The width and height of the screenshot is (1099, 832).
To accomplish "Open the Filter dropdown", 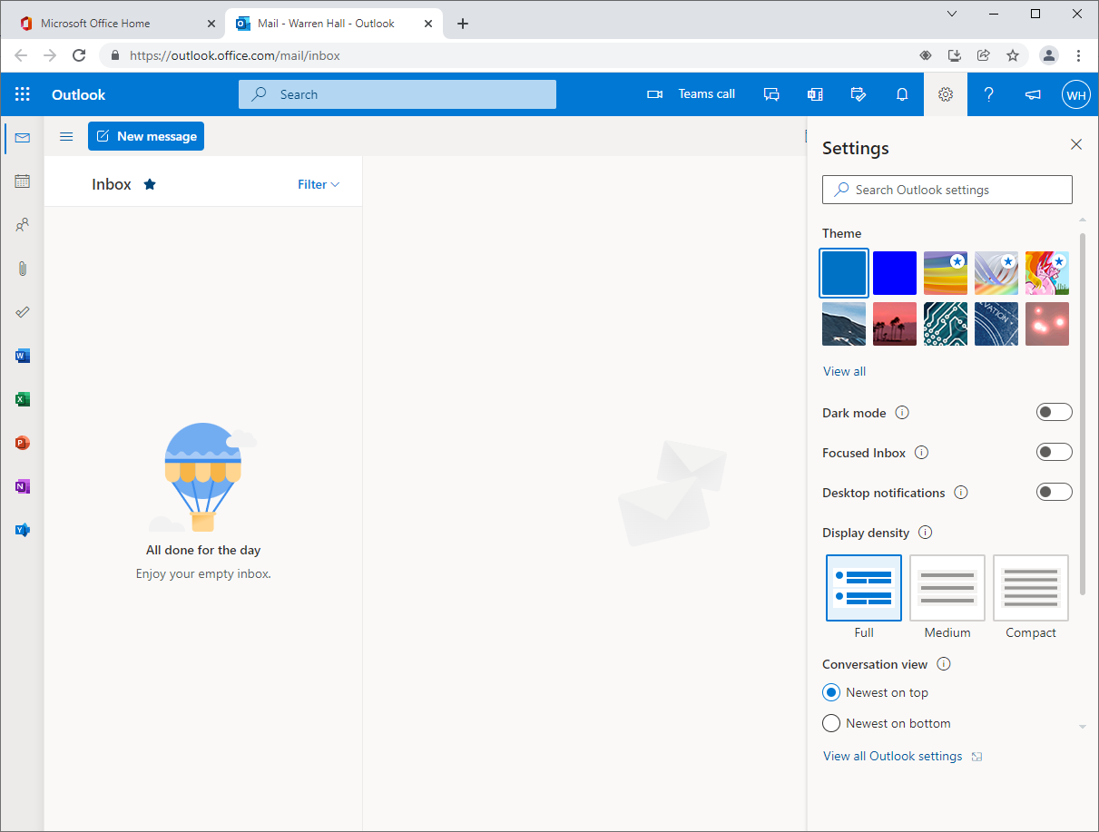I will coord(319,184).
